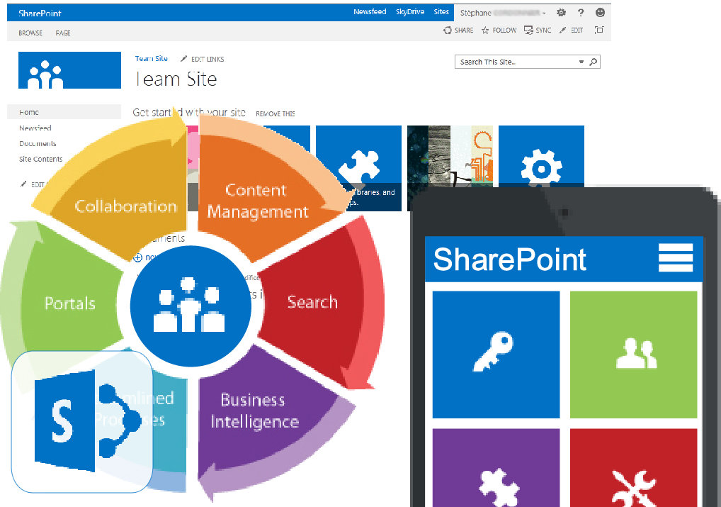Click the help question mark icon
This screenshot has height=507, width=721.
pyautogui.click(x=581, y=13)
